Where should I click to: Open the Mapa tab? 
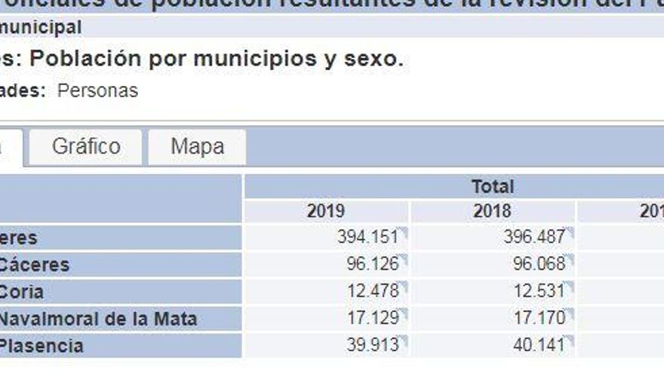click(x=197, y=146)
